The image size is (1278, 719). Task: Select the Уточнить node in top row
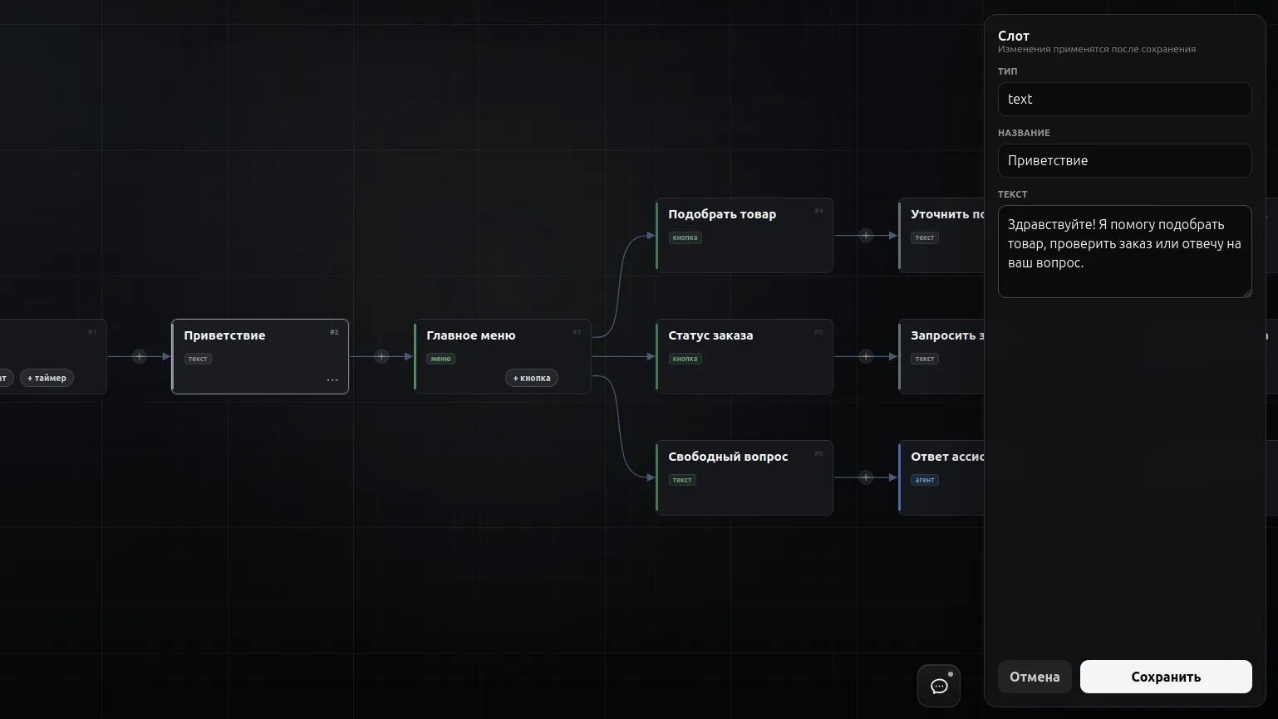pos(941,235)
